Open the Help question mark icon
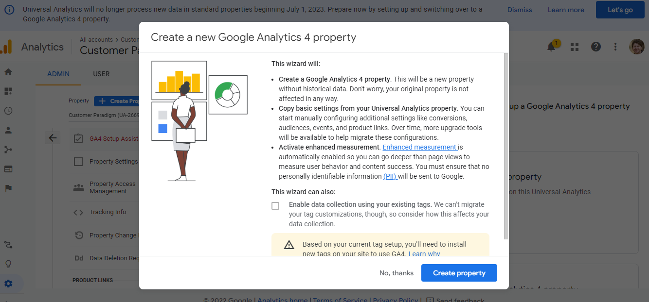The height and width of the screenshot is (302, 649). (x=596, y=47)
